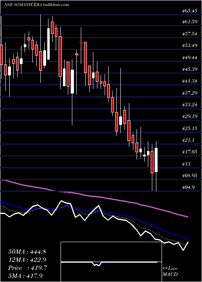Click the 441.34 price label

click(x=189, y=81)
